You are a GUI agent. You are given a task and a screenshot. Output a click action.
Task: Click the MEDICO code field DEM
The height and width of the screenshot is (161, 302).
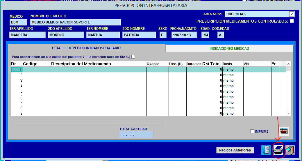tap(18, 22)
